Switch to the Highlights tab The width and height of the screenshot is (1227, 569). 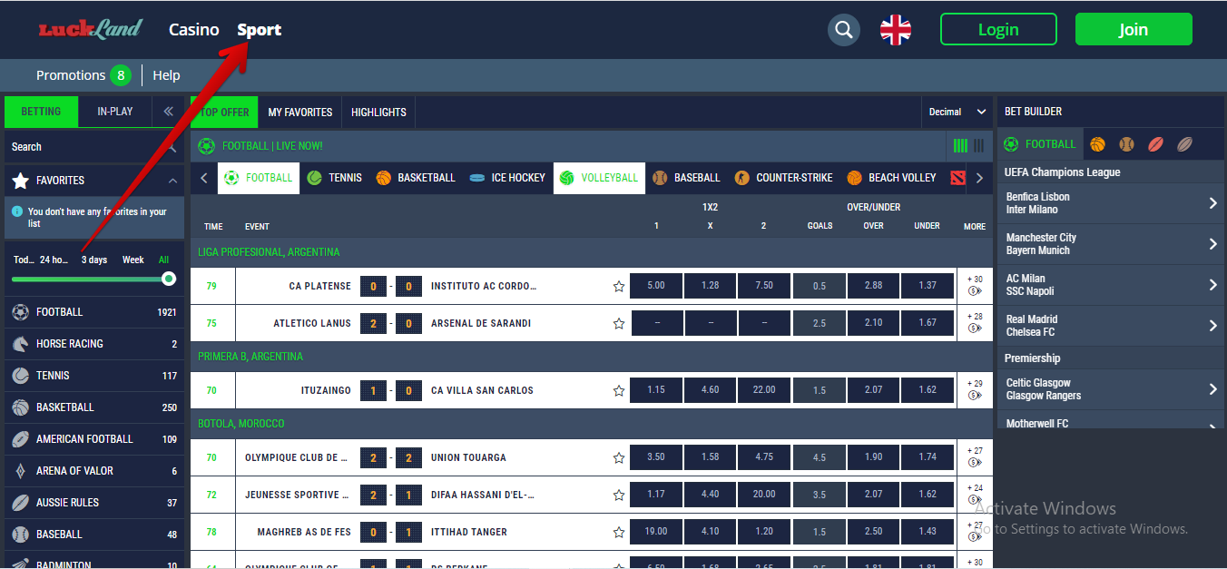pyautogui.click(x=378, y=113)
